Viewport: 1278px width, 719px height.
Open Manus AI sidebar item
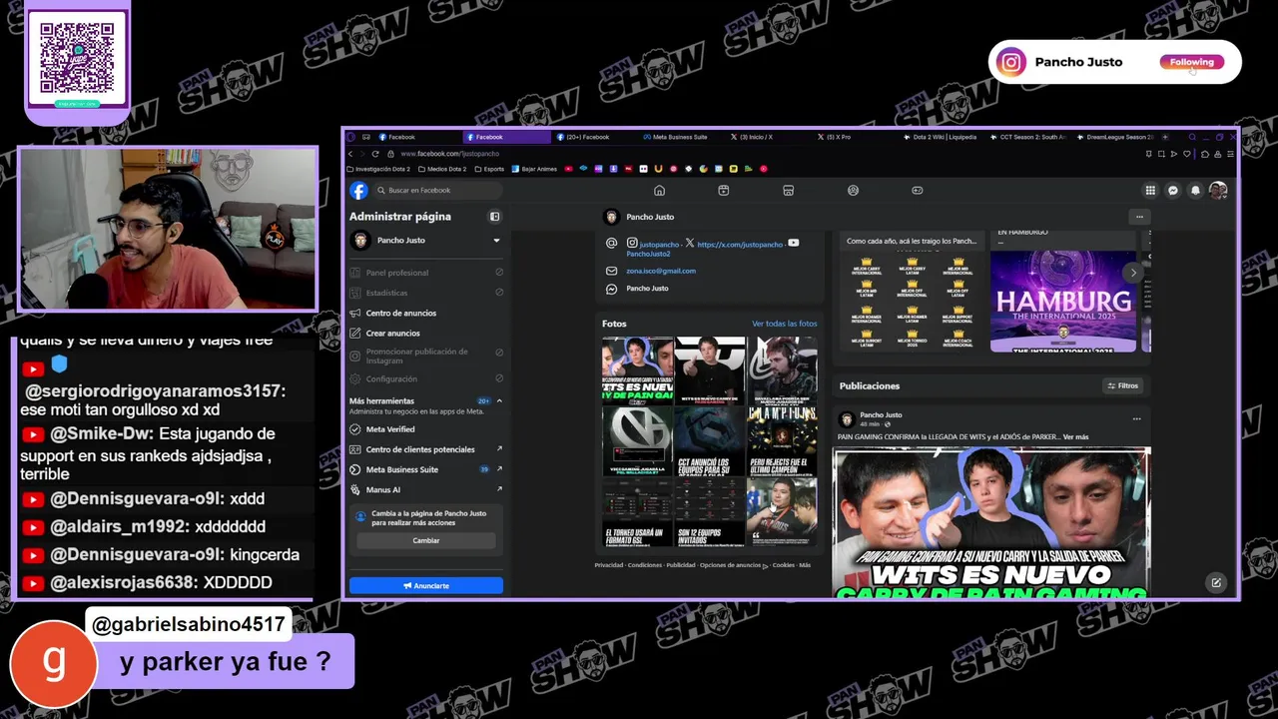[x=426, y=489]
